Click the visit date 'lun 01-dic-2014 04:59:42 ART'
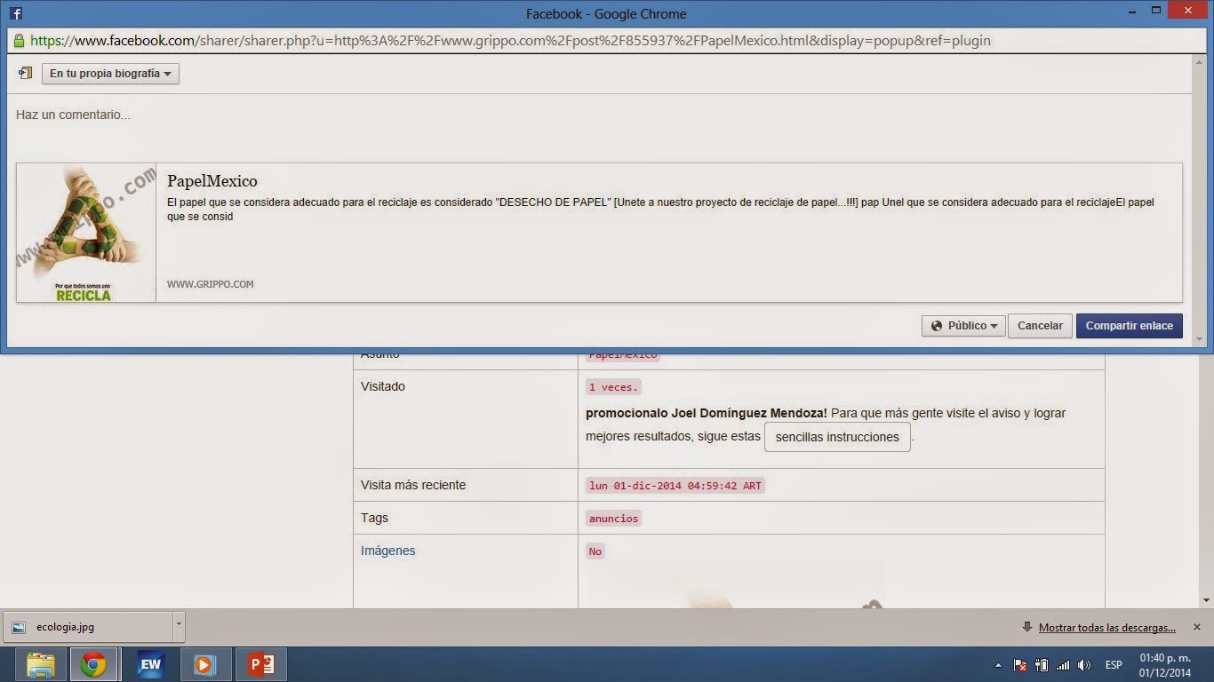 pos(675,486)
